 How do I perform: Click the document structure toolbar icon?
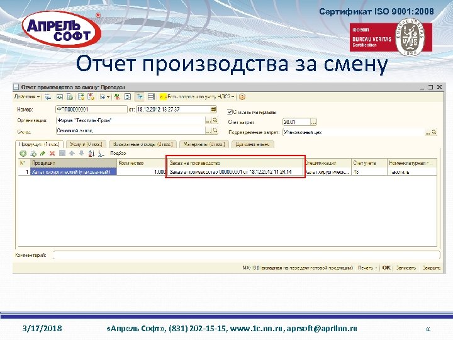70,97
